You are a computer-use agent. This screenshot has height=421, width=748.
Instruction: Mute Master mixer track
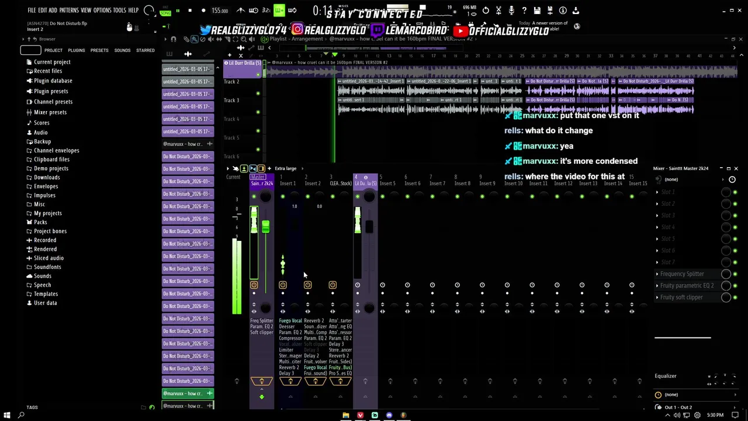pyautogui.click(x=254, y=196)
